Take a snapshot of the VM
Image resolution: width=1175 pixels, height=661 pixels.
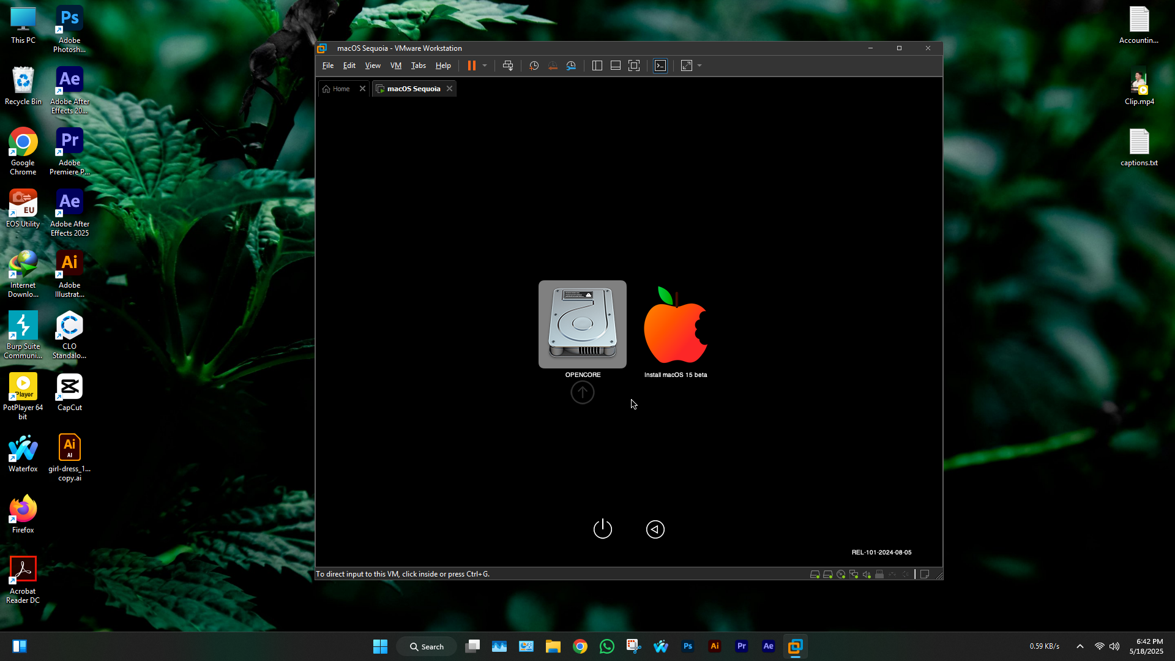click(534, 65)
